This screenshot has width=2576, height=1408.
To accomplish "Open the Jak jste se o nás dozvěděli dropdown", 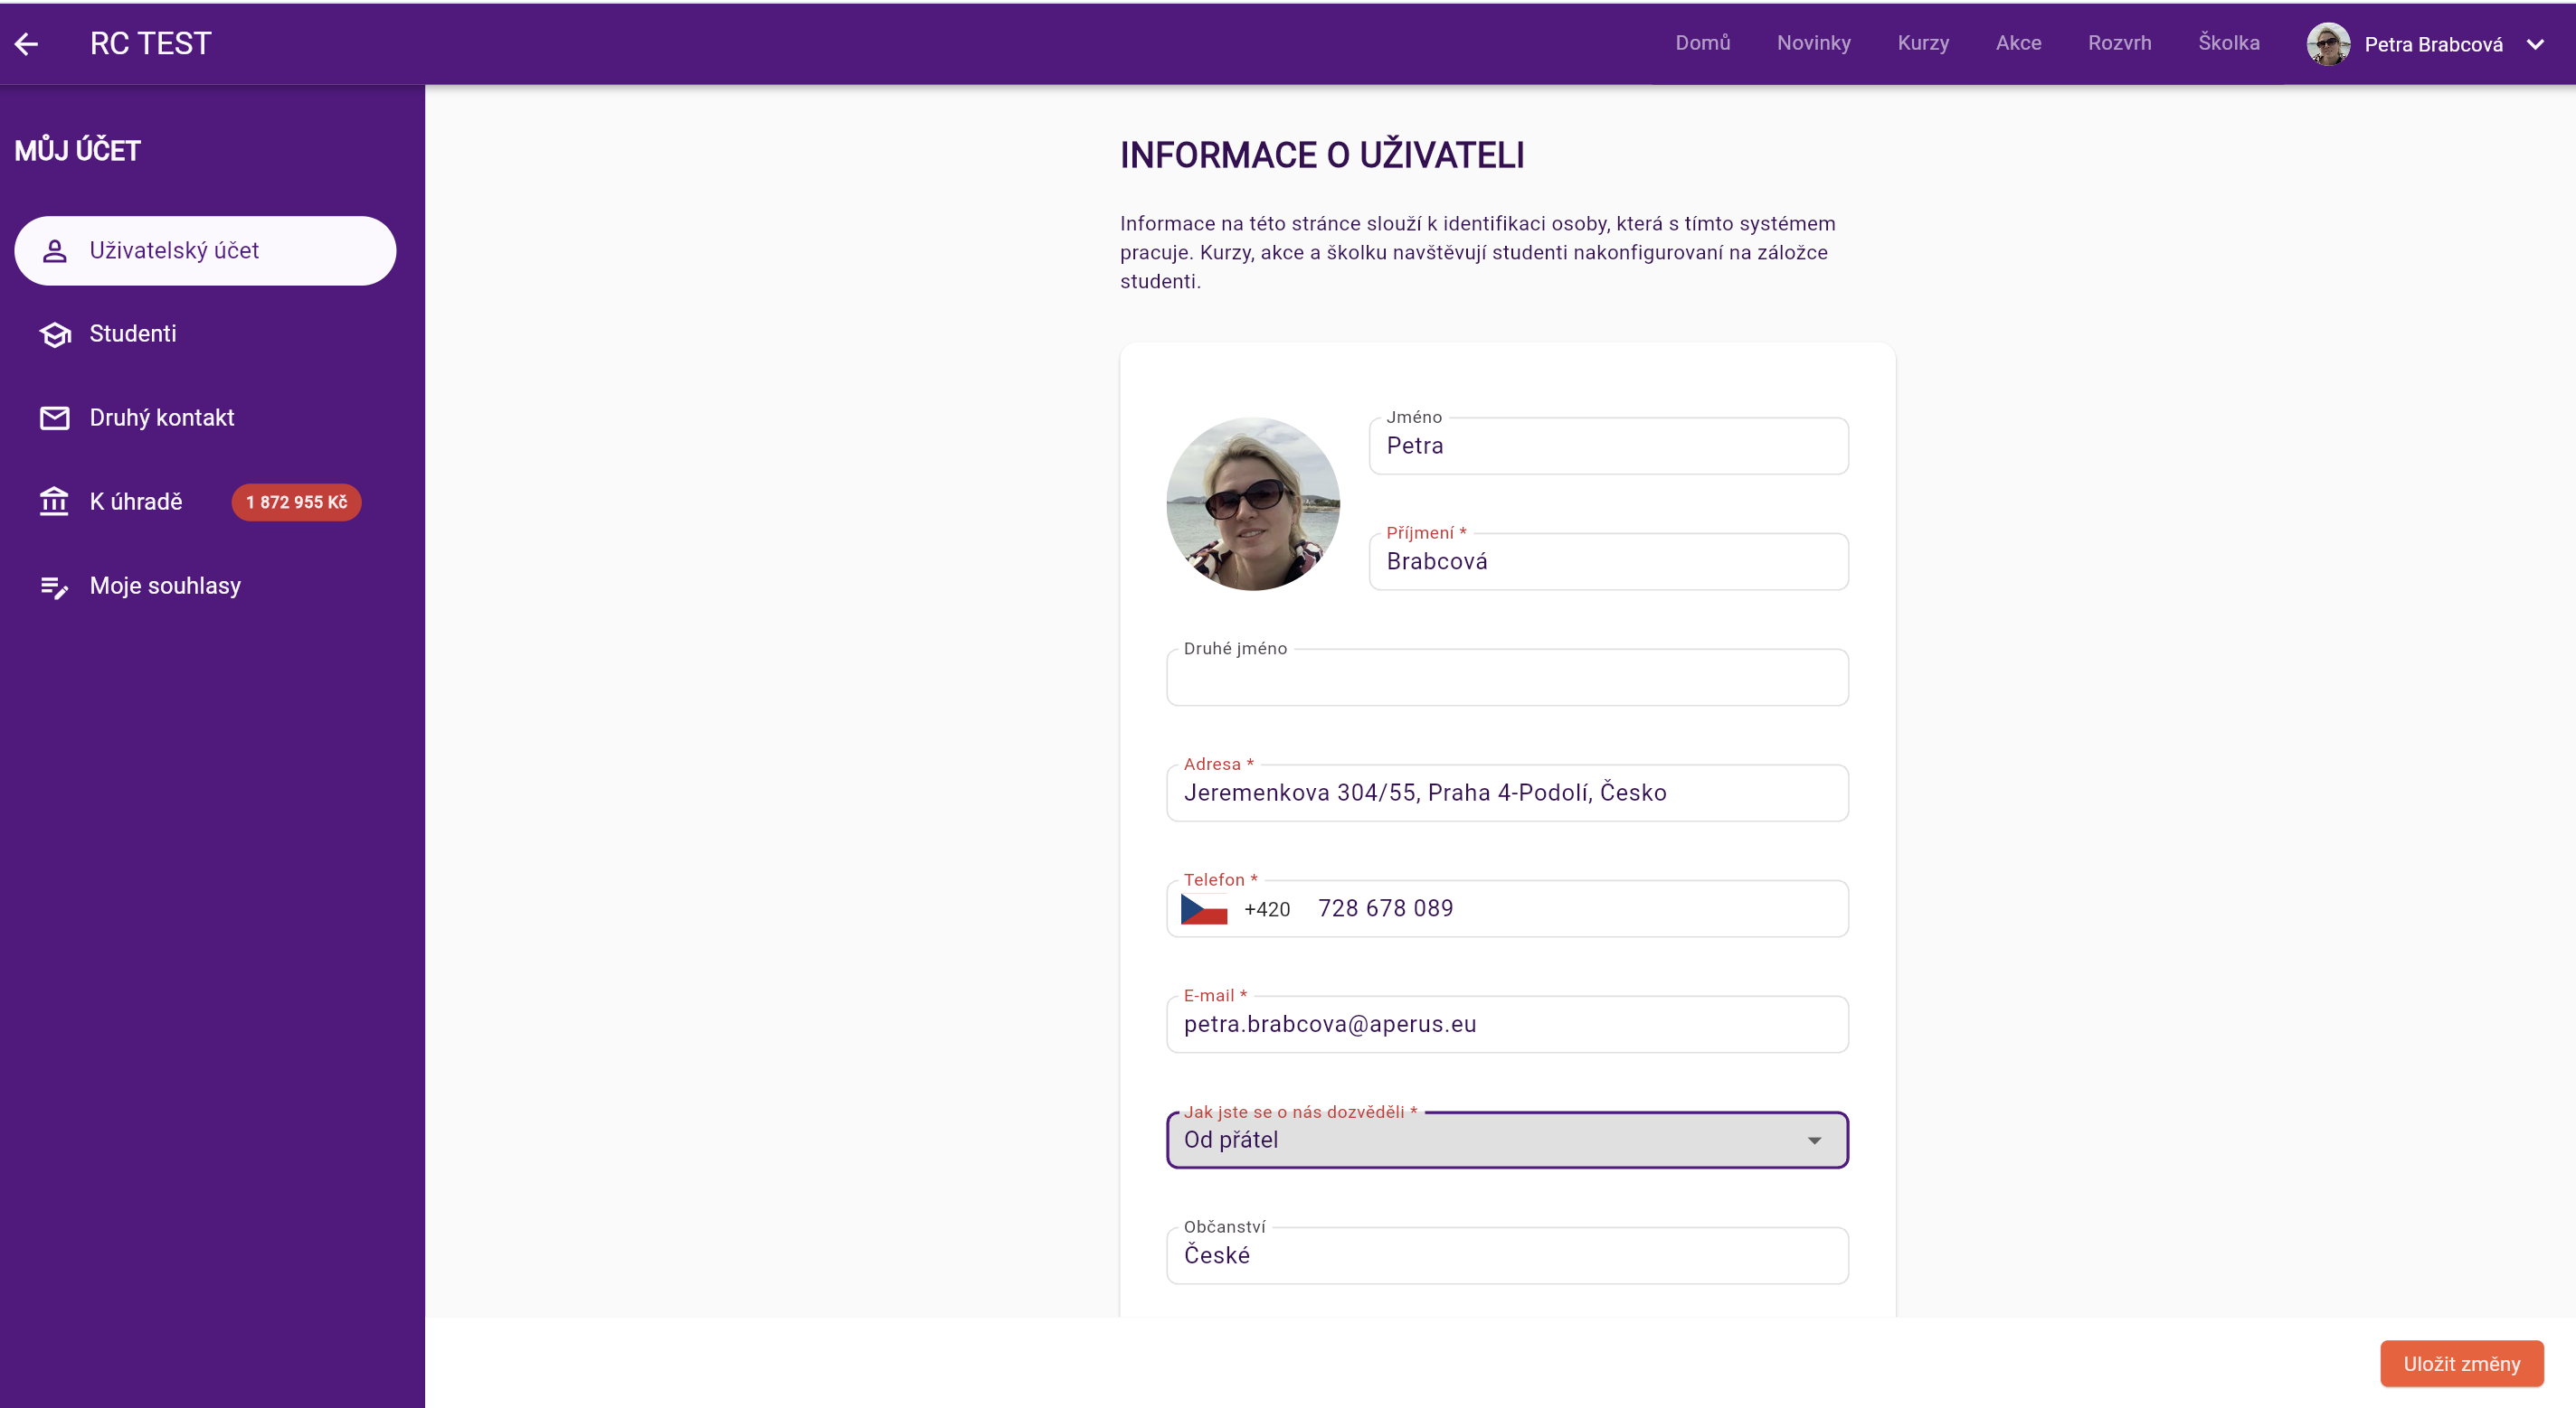I will tap(1506, 1140).
